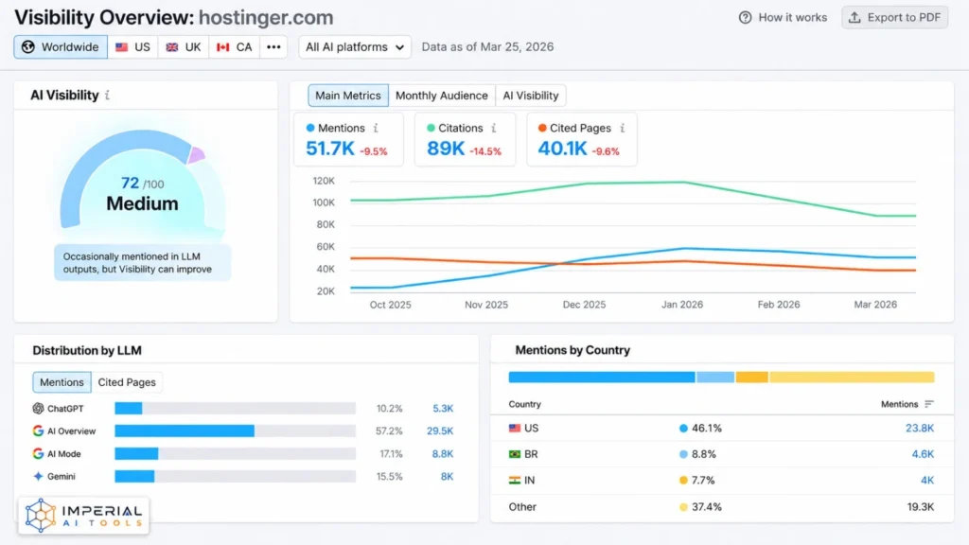Click the Gemini distribution progress bar
Screen dimensions: 969x545
click(x=236, y=477)
